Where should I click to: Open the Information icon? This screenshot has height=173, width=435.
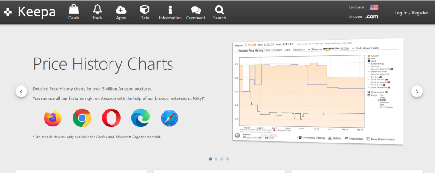tap(170, 10)
